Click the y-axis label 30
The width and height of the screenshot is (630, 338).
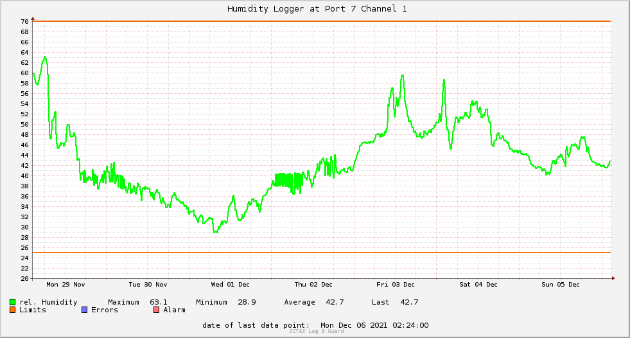[25, 227]
